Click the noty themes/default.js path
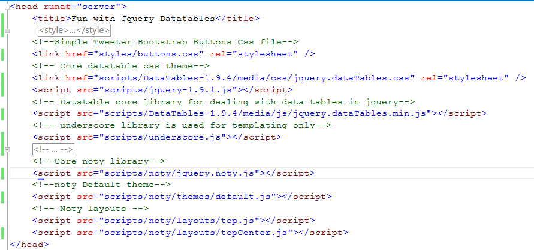 click(188, 197)
